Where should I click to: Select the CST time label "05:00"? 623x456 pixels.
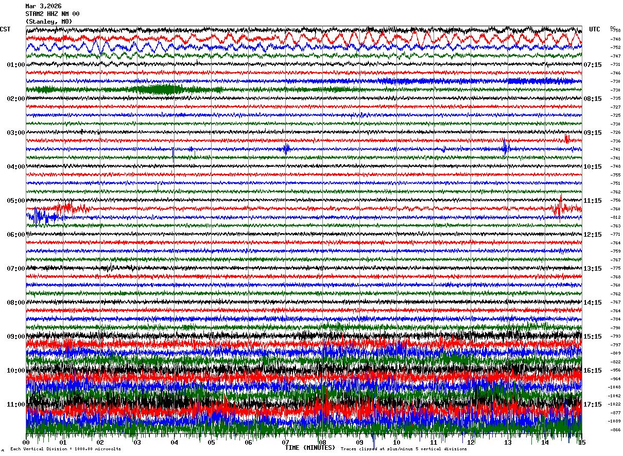click(16, 201)
